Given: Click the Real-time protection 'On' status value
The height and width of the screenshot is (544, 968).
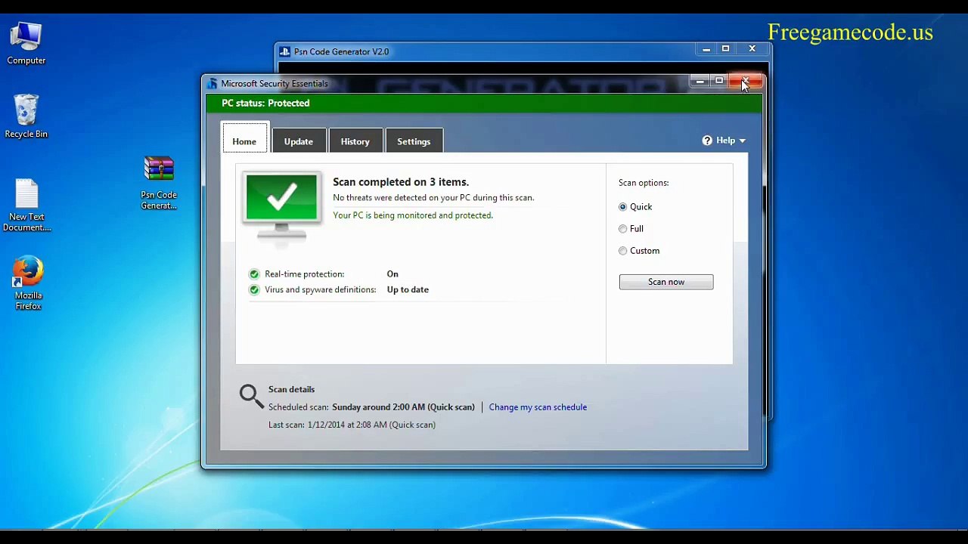Looking at the screenshot, I should click(x=392, y=274).
